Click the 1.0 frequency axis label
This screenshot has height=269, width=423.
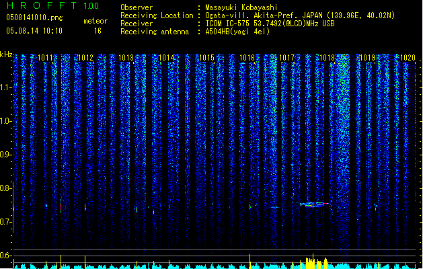coord(5,121)
